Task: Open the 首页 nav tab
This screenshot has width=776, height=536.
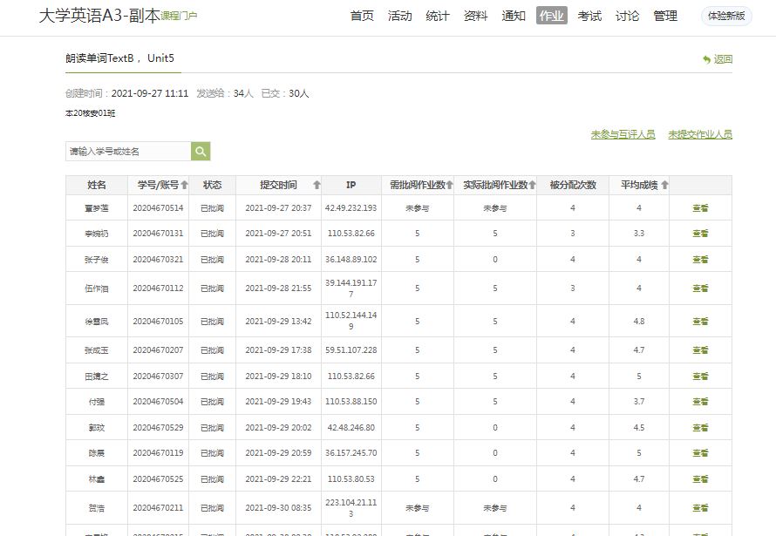Action: [x=362, y=16]
